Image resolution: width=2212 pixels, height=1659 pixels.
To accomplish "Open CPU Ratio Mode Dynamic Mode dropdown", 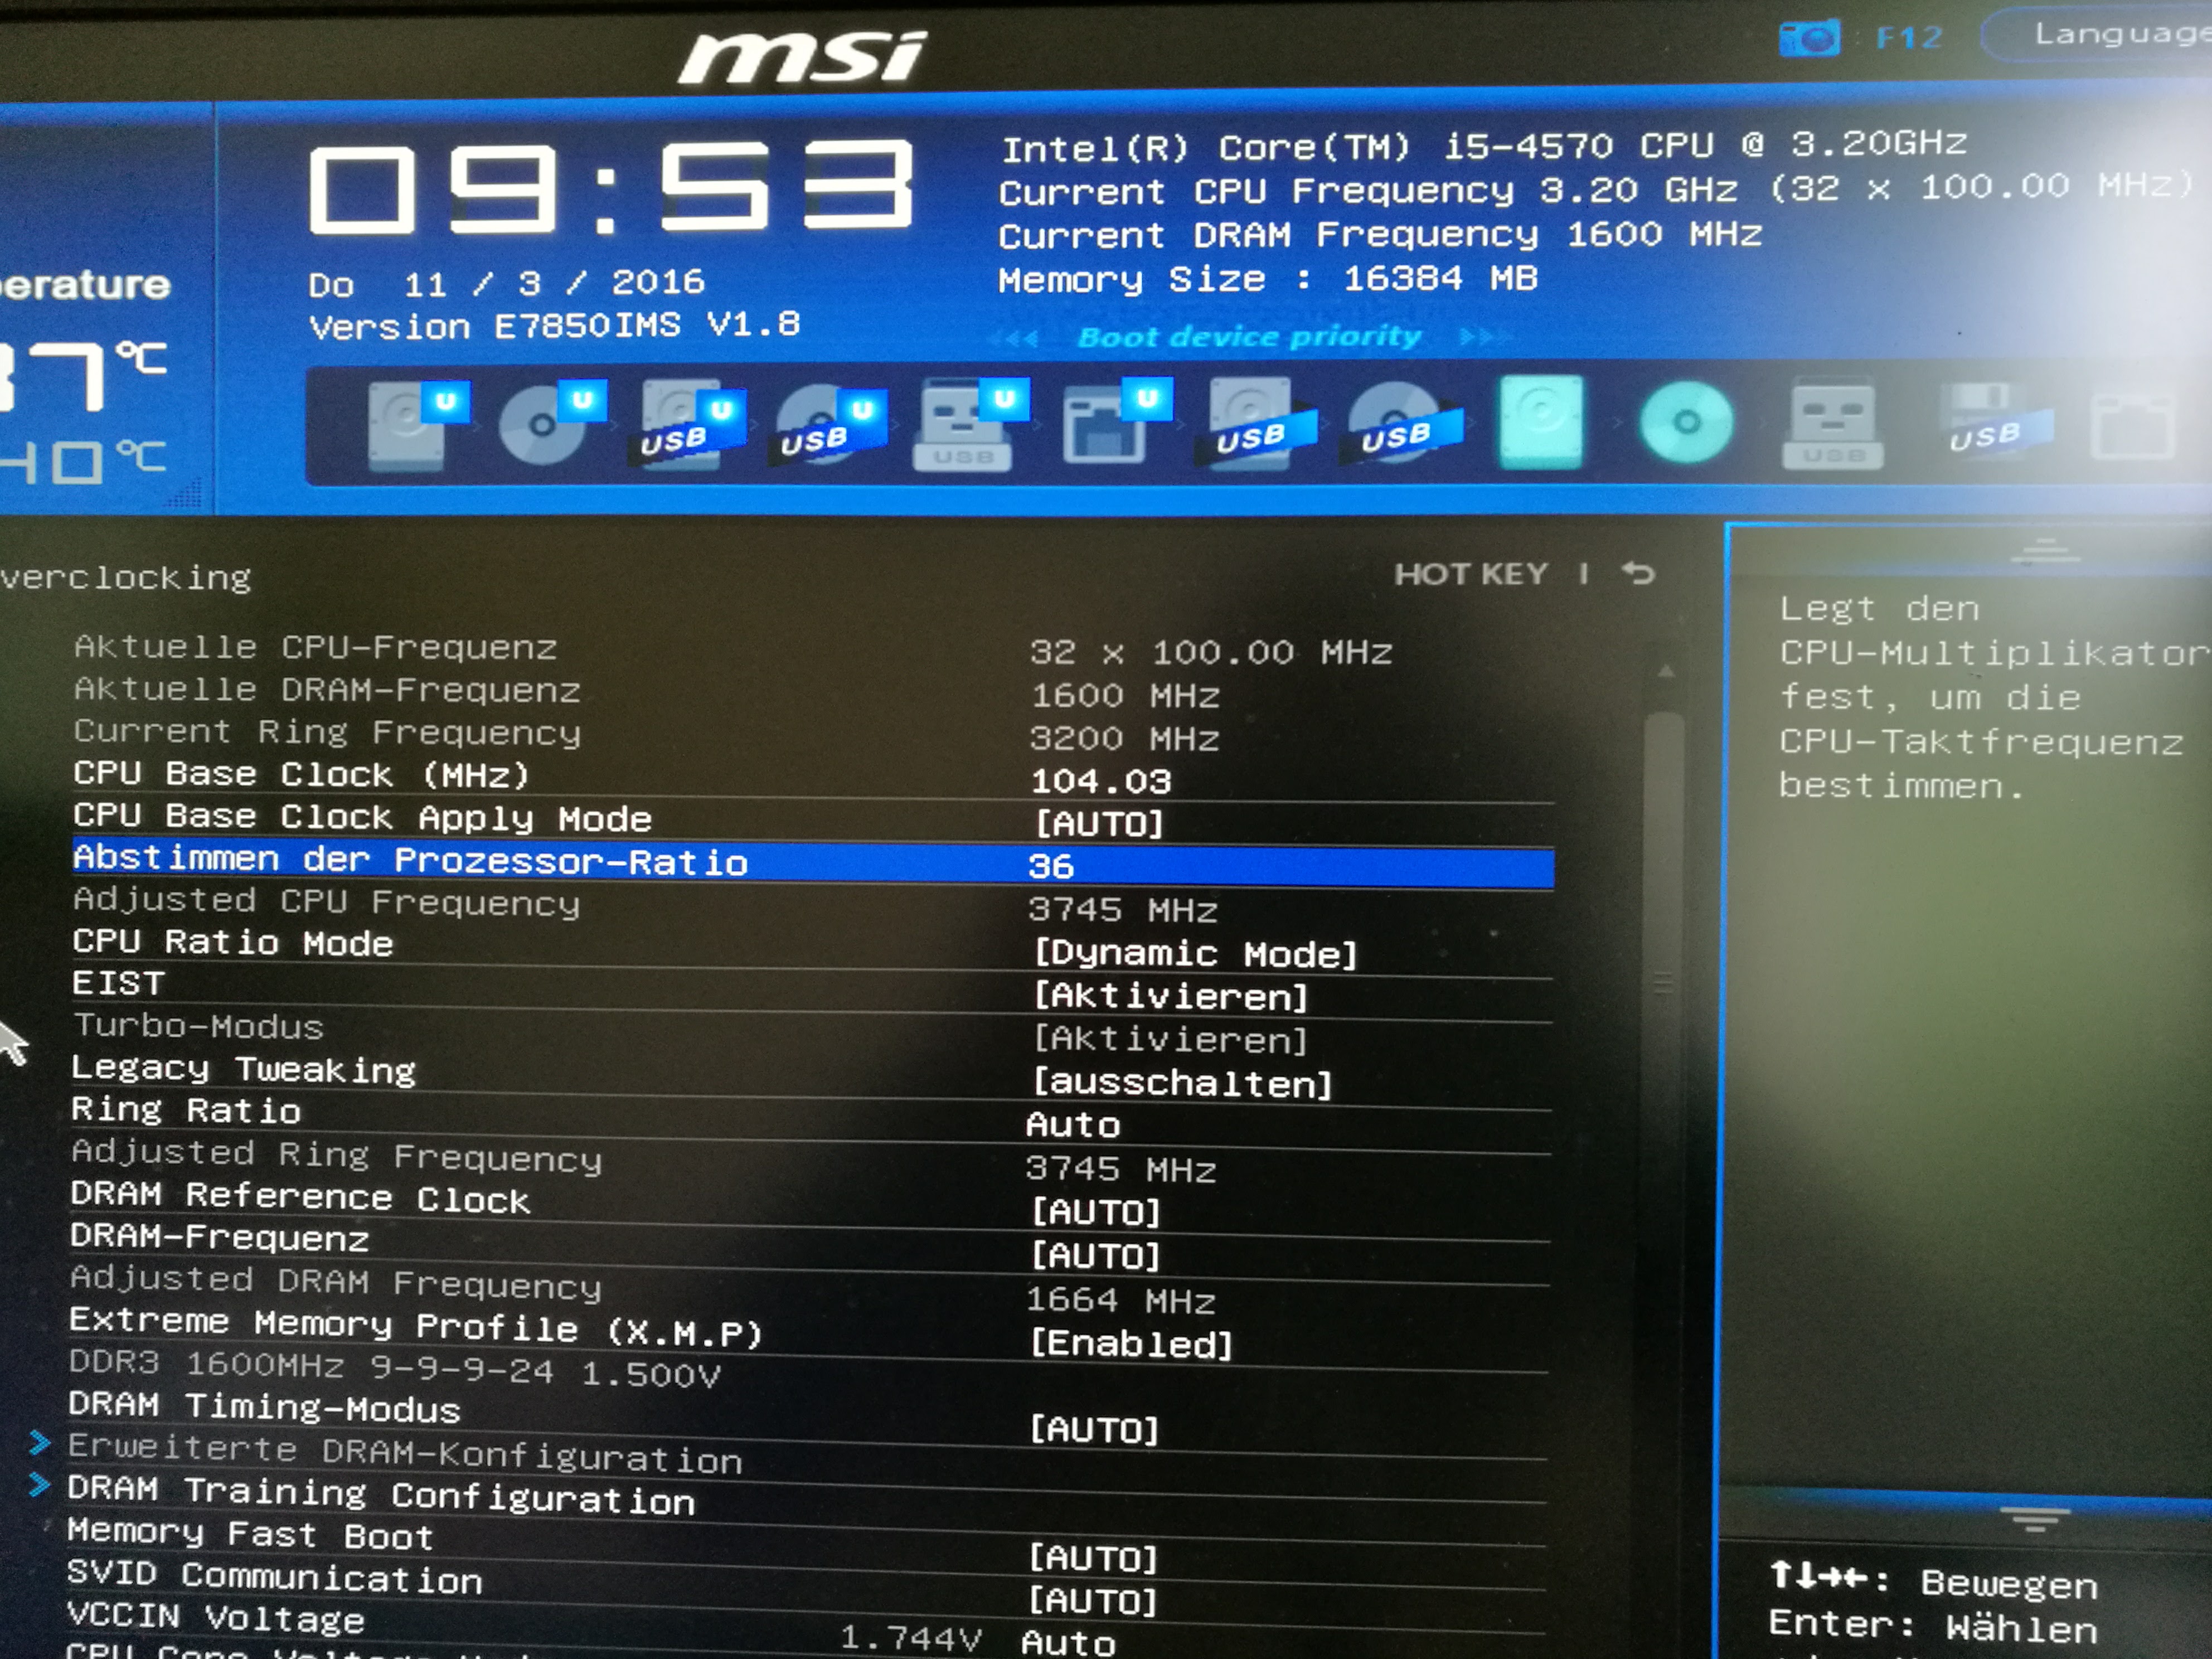I will [1195, 953].
